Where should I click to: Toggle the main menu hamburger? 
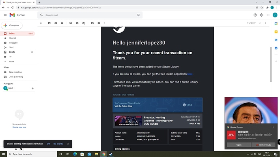5,15
